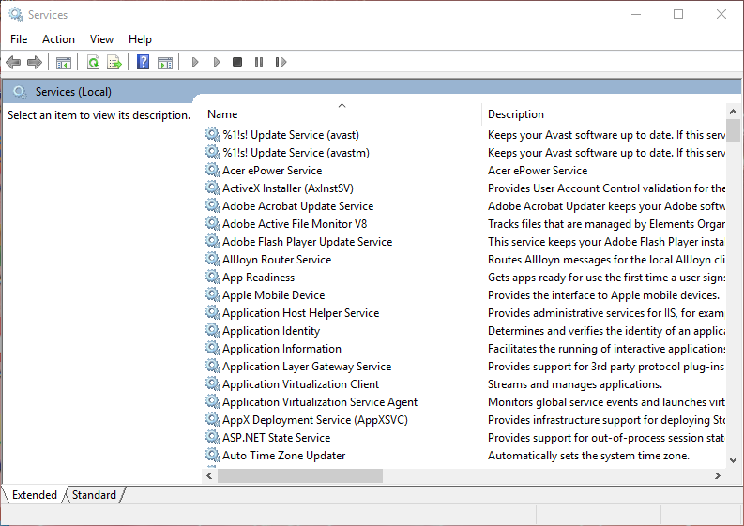Click horizontal scrollbar left arrow
744x526 pixels.
click(x=210, y=475)
